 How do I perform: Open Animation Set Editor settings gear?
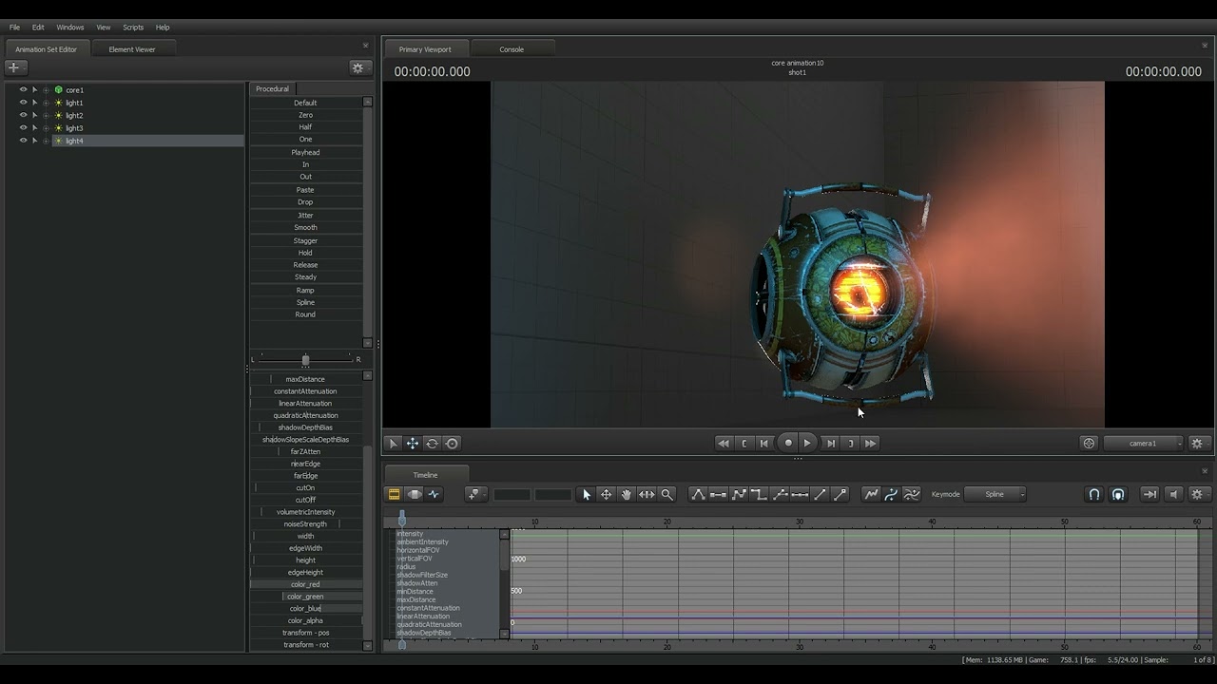tap(358, 67)
